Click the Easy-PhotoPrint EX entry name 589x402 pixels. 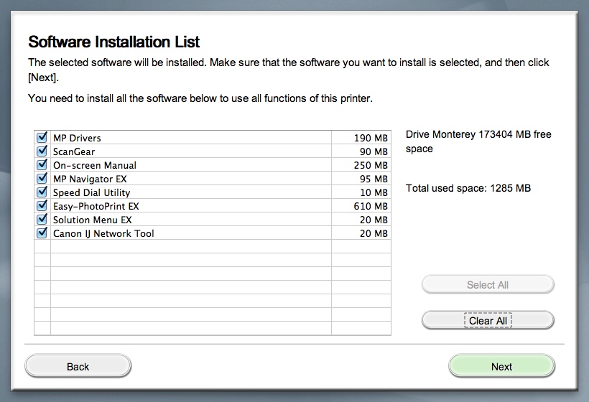click(96, 206)
